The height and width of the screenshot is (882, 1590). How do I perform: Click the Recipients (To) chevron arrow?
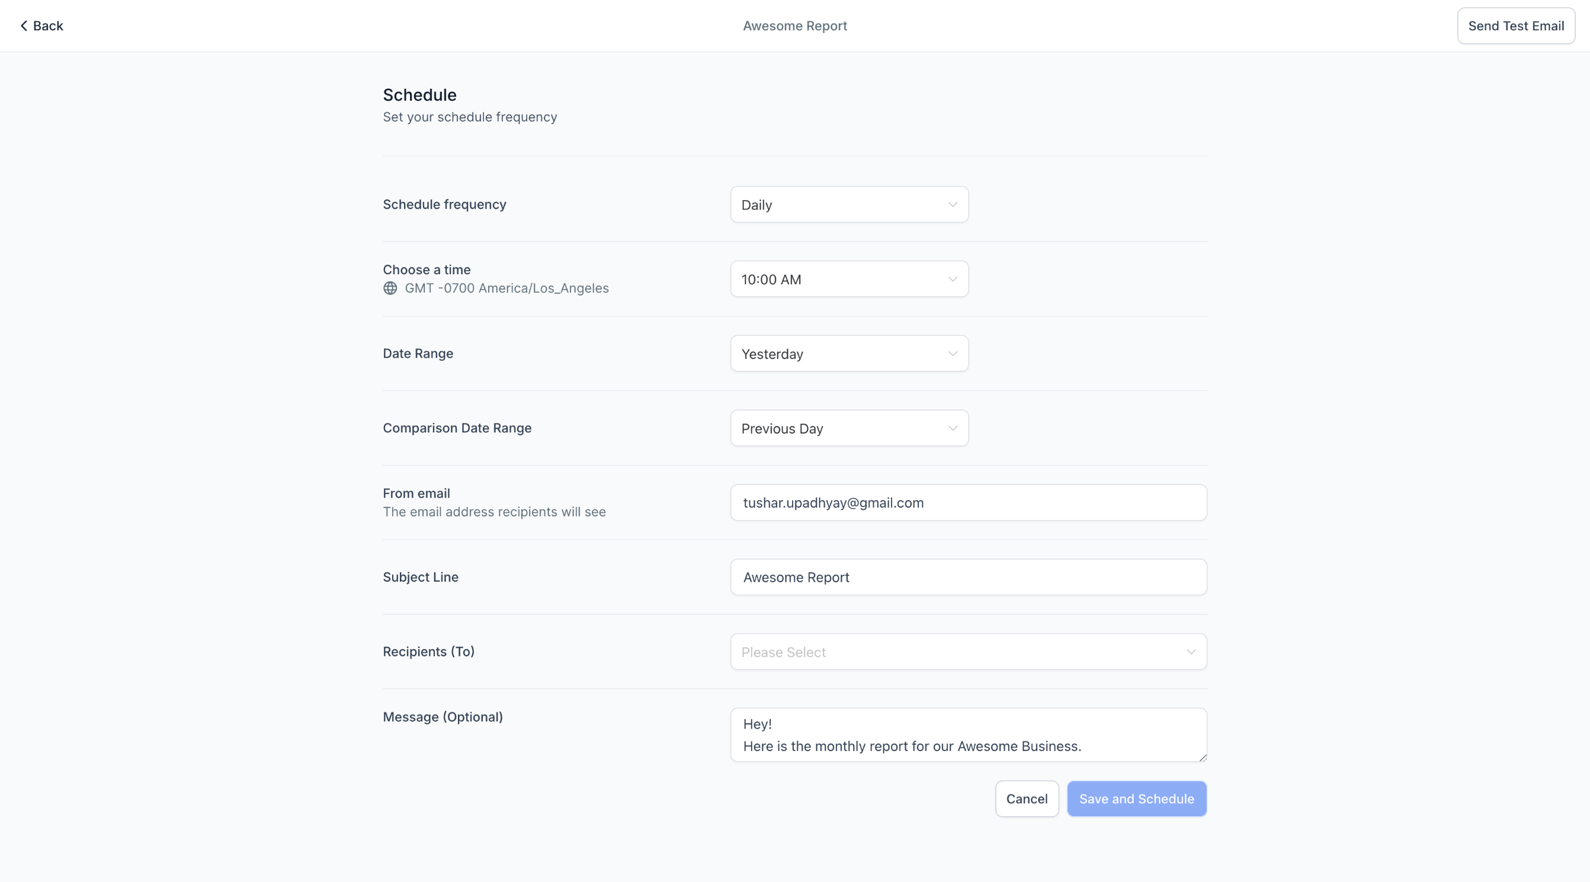[x=1191, y=652]
